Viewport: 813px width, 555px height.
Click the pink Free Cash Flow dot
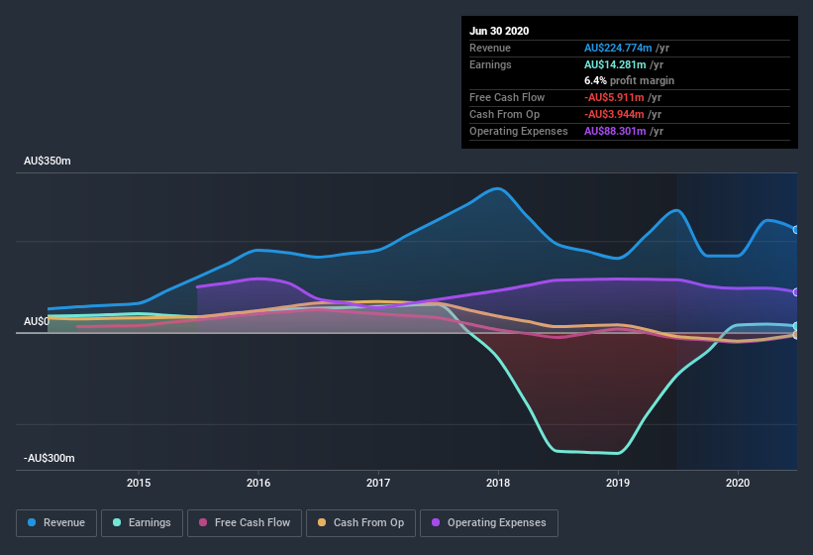[x=203, y=522]
